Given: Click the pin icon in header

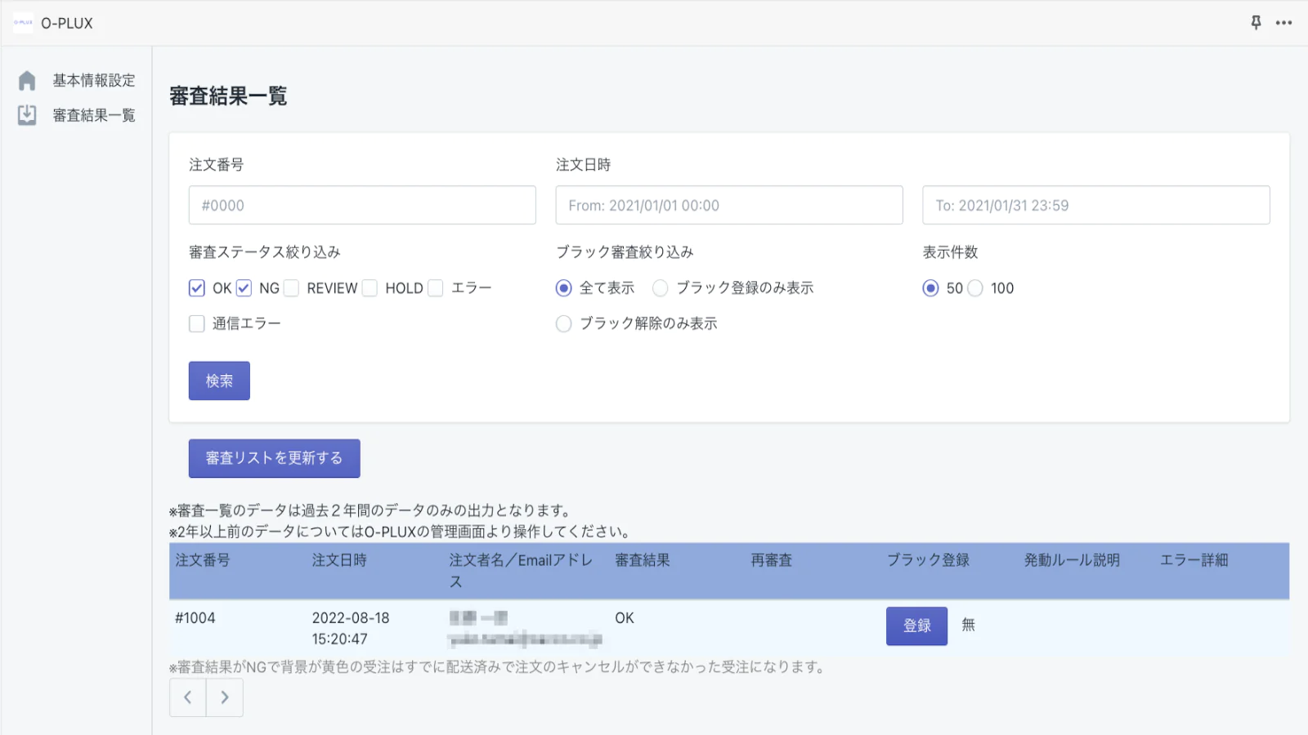Looking at the screenshot, I should click(1256, 23).
